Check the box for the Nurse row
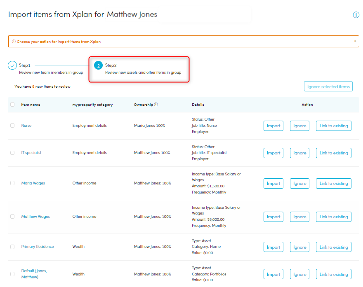The height and width of the screenshot is (287, 363). 12,126
